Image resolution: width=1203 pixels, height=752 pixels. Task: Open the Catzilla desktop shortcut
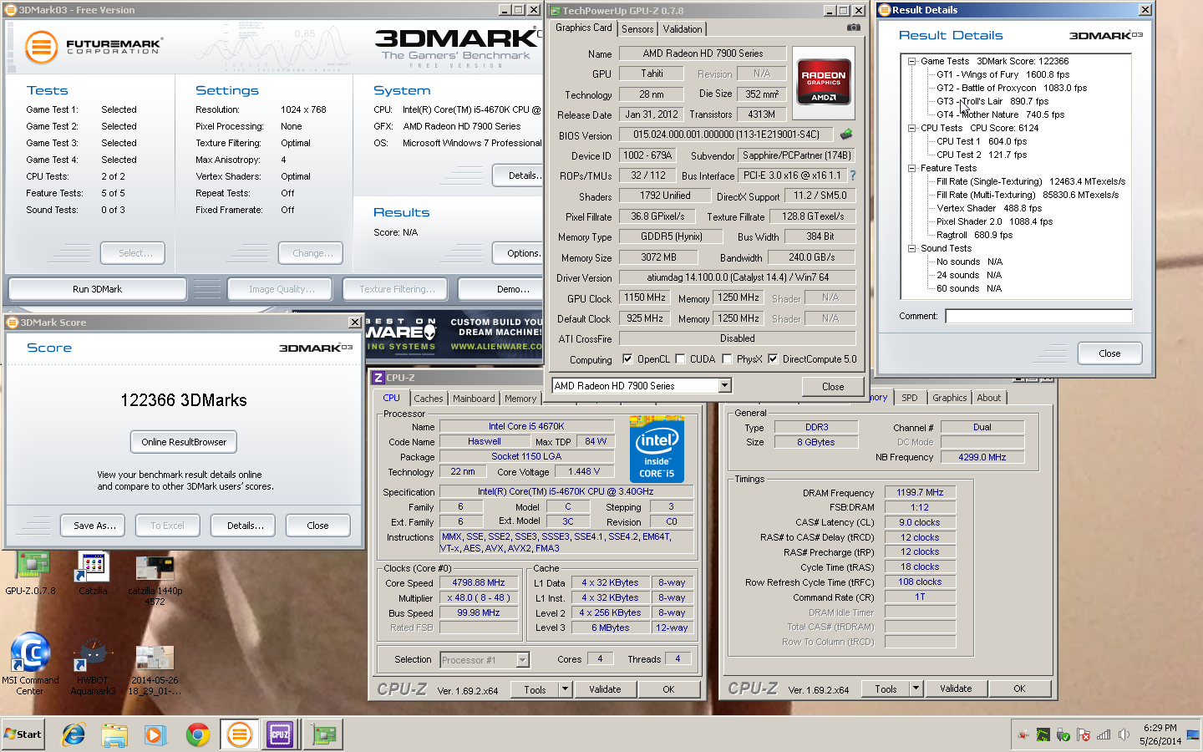pyautogui.click(x=93, y=572)
